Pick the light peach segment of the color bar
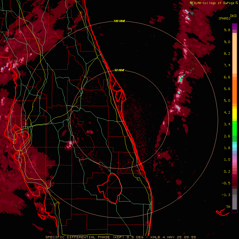This screenshot has width=239, height=239. click(234, 55)
